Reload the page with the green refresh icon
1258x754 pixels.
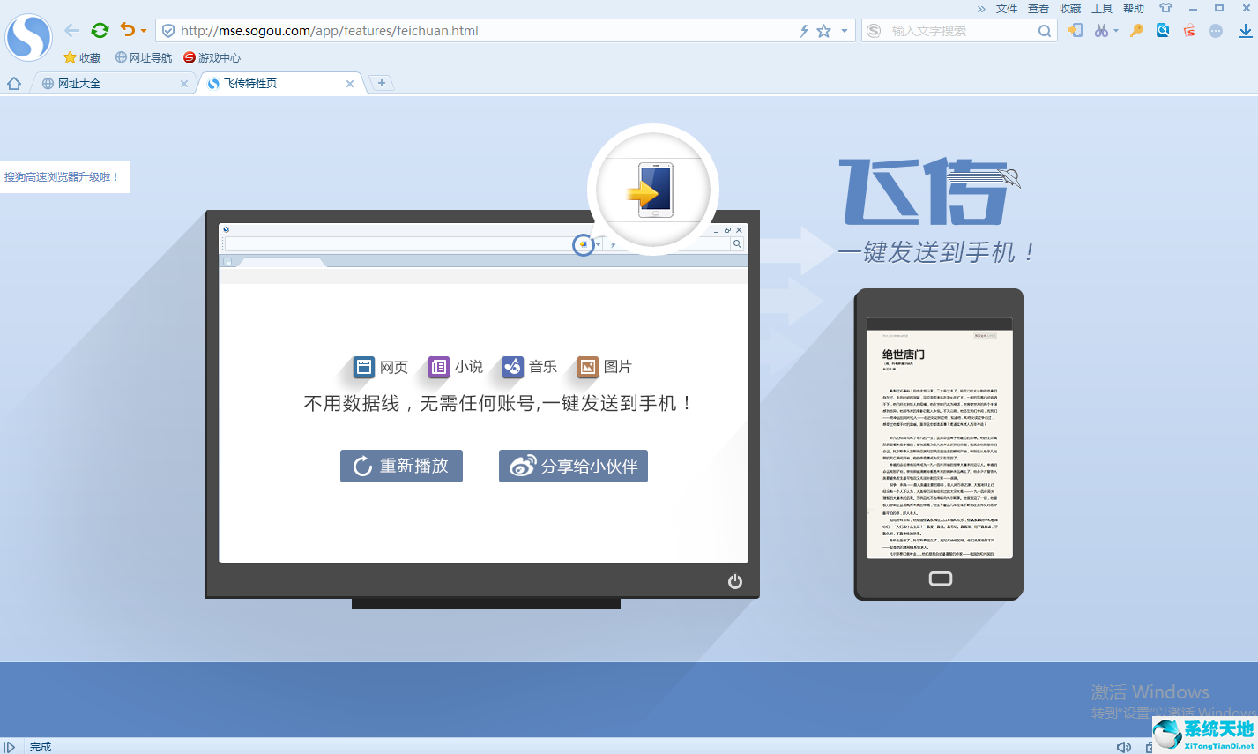[x=100, y=30]
